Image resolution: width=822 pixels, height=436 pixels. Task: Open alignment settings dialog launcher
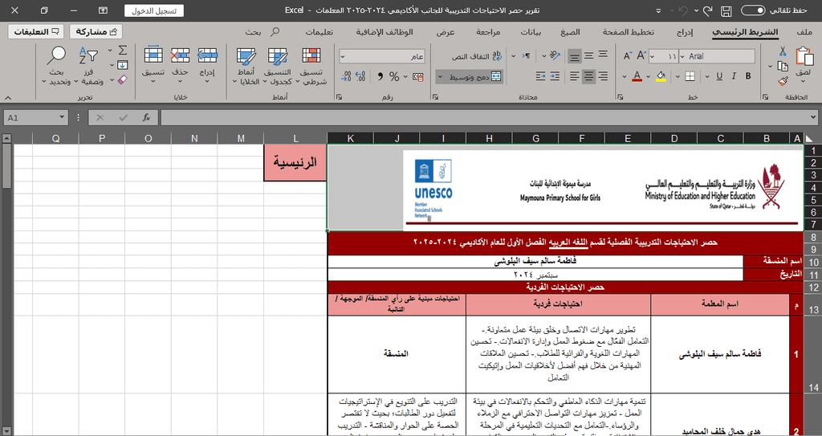pos(434,97)
